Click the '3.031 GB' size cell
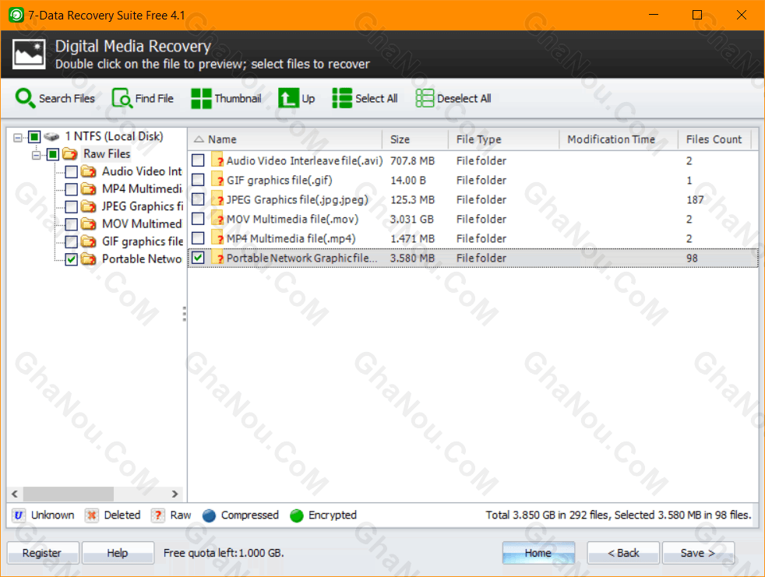The height and width of the screenshot is (577, 765). coord(412,219)
